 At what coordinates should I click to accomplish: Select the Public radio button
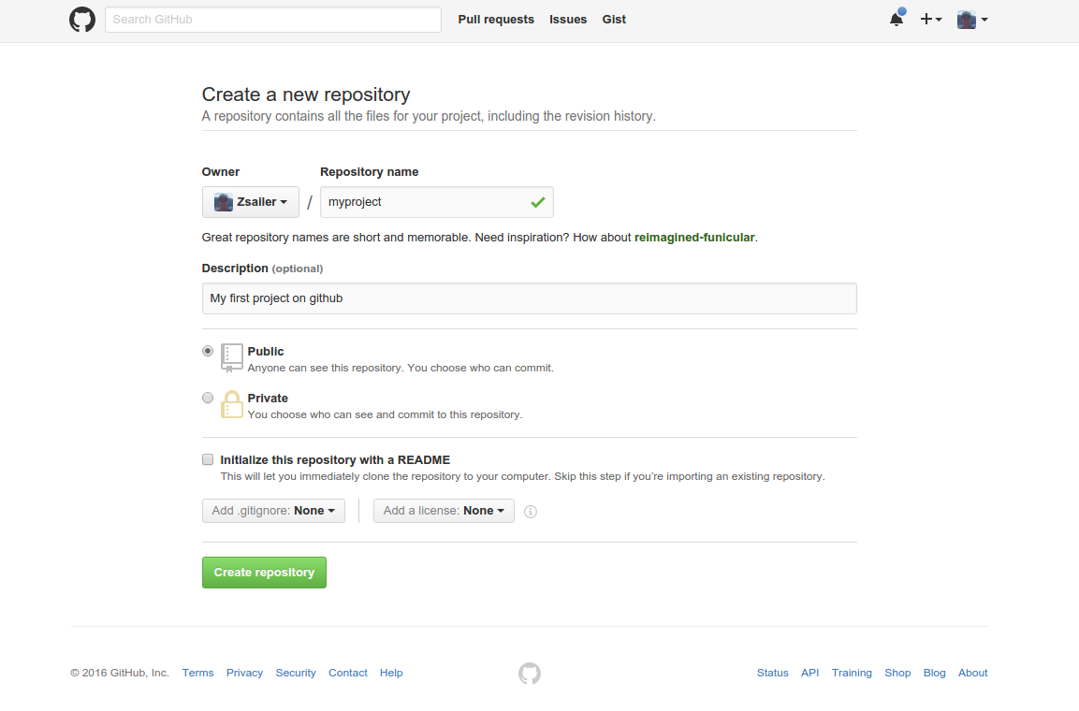point(208,351)
